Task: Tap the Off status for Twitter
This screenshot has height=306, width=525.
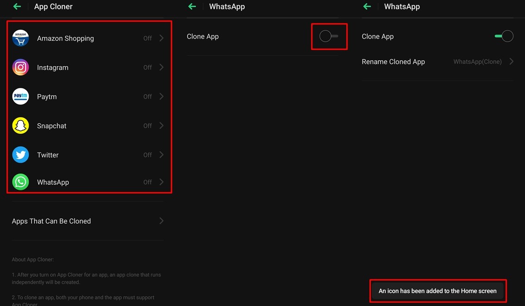Action: (x=148, y=155)
